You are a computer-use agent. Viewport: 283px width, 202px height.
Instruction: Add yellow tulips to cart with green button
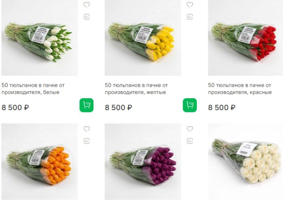coord(190,105)
